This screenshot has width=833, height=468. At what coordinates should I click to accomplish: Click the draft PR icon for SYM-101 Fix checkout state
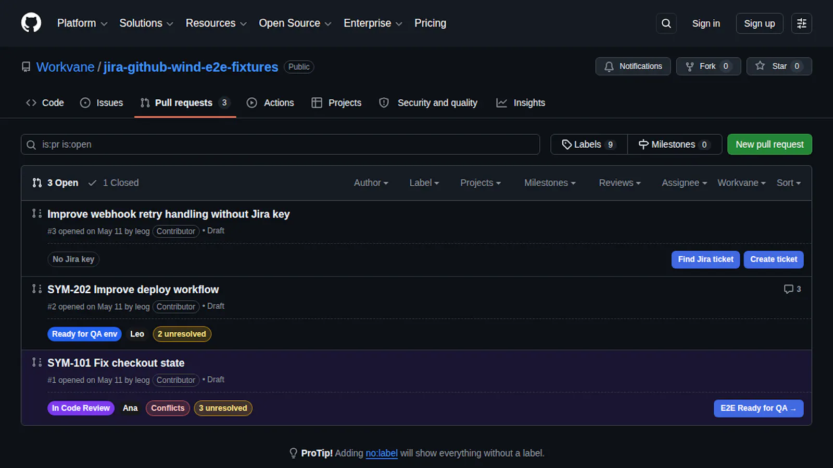click(36, 362)
